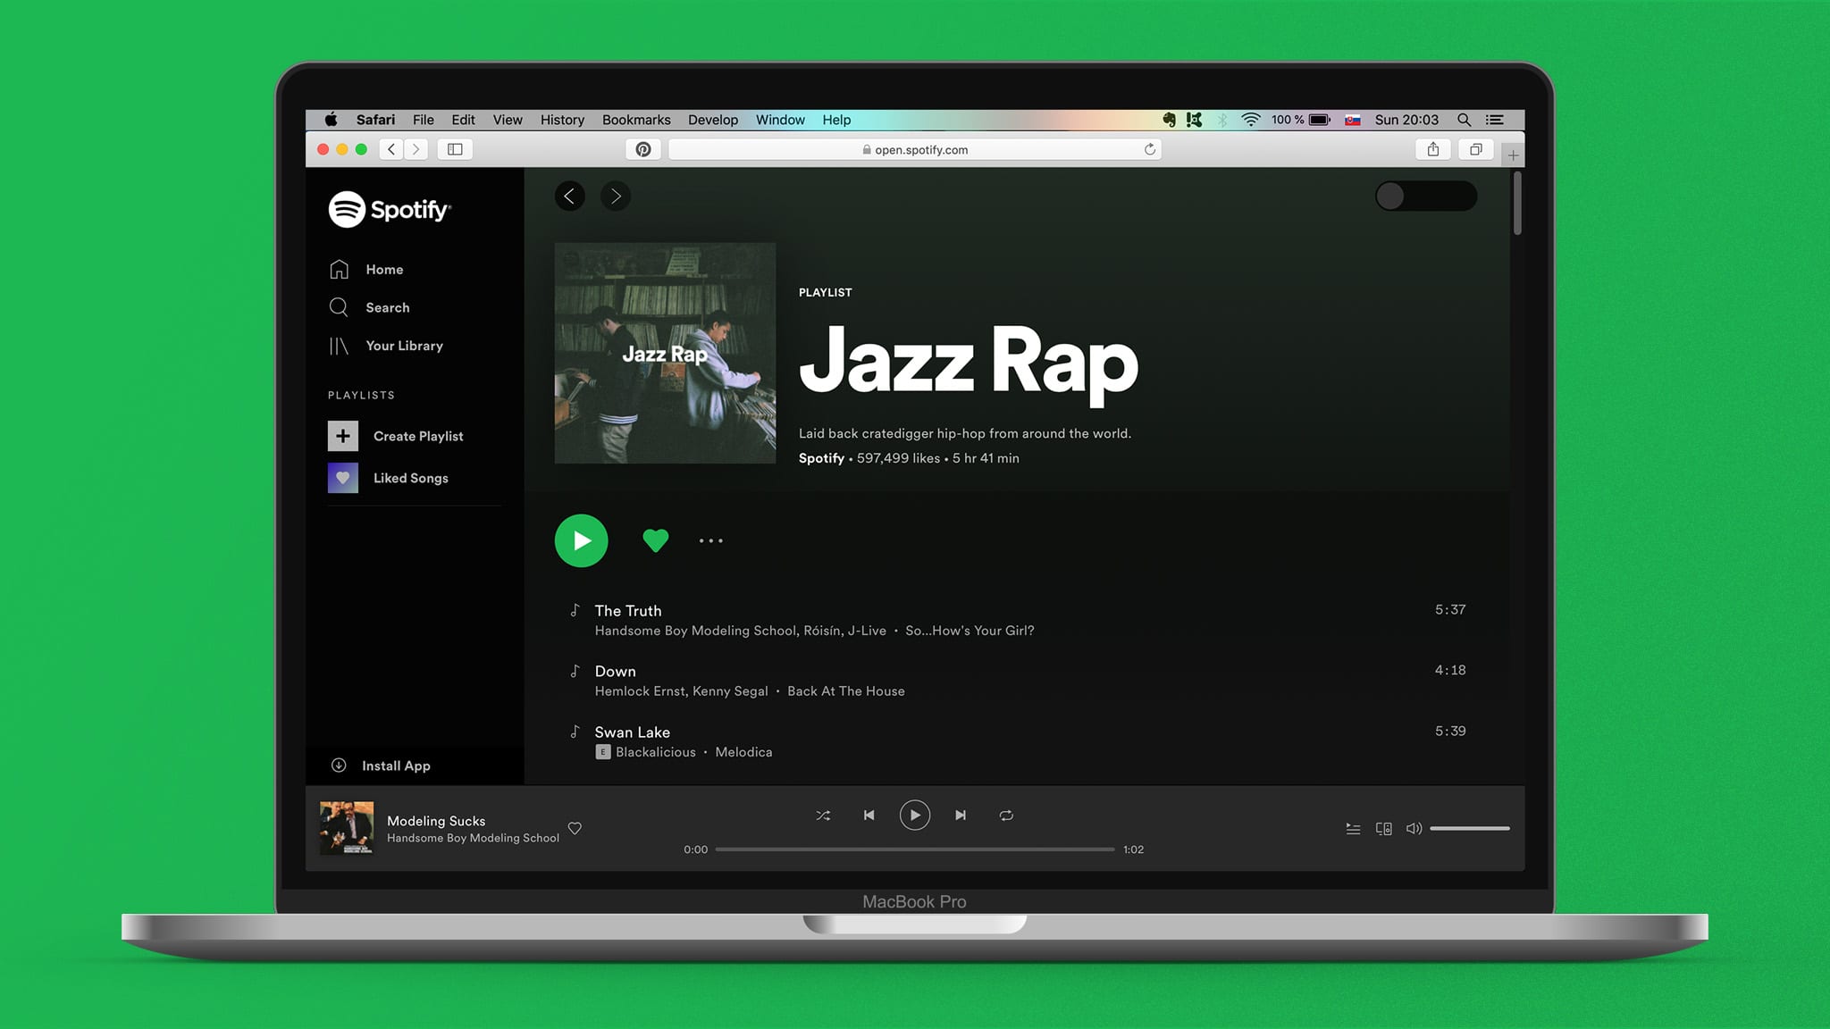
Task: Unlike Jazz Rap playlist with green heart
Action: click(x=655, y=540)
